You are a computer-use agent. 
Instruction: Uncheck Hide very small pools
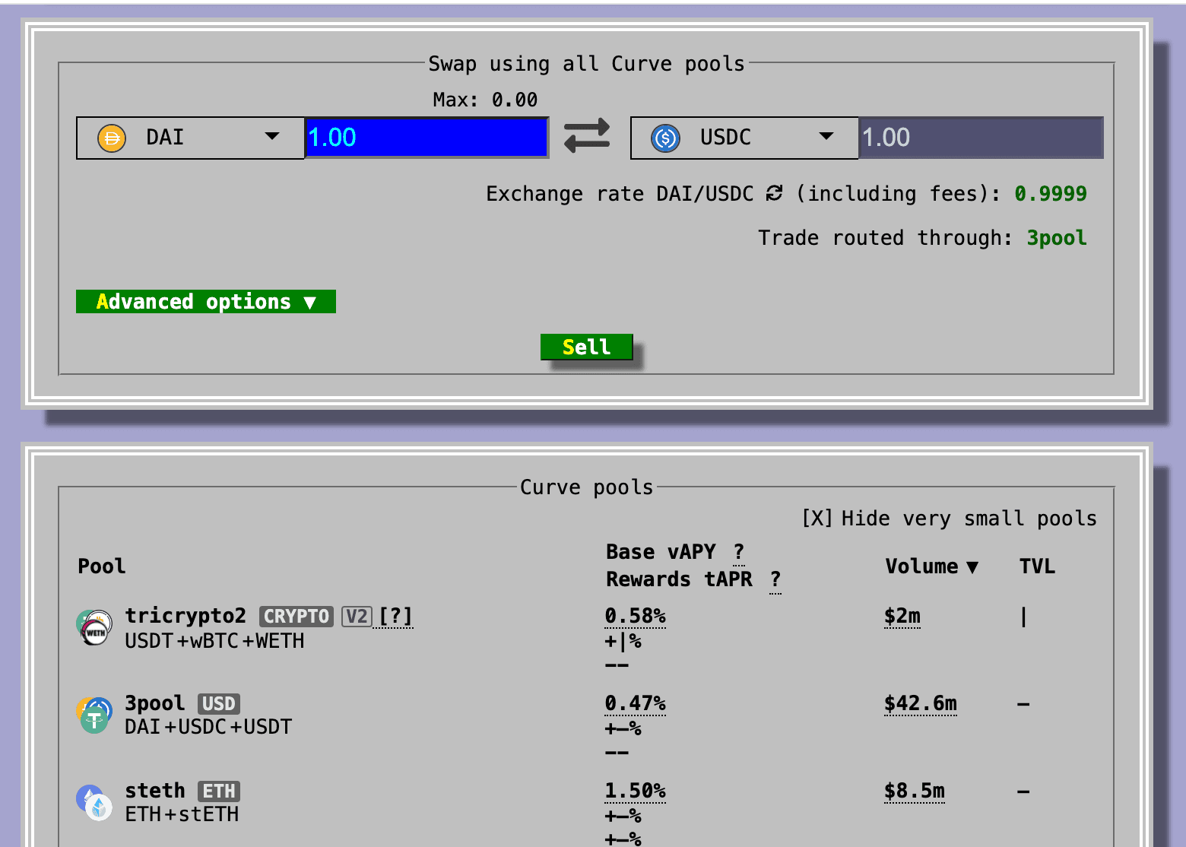[814, 518]
